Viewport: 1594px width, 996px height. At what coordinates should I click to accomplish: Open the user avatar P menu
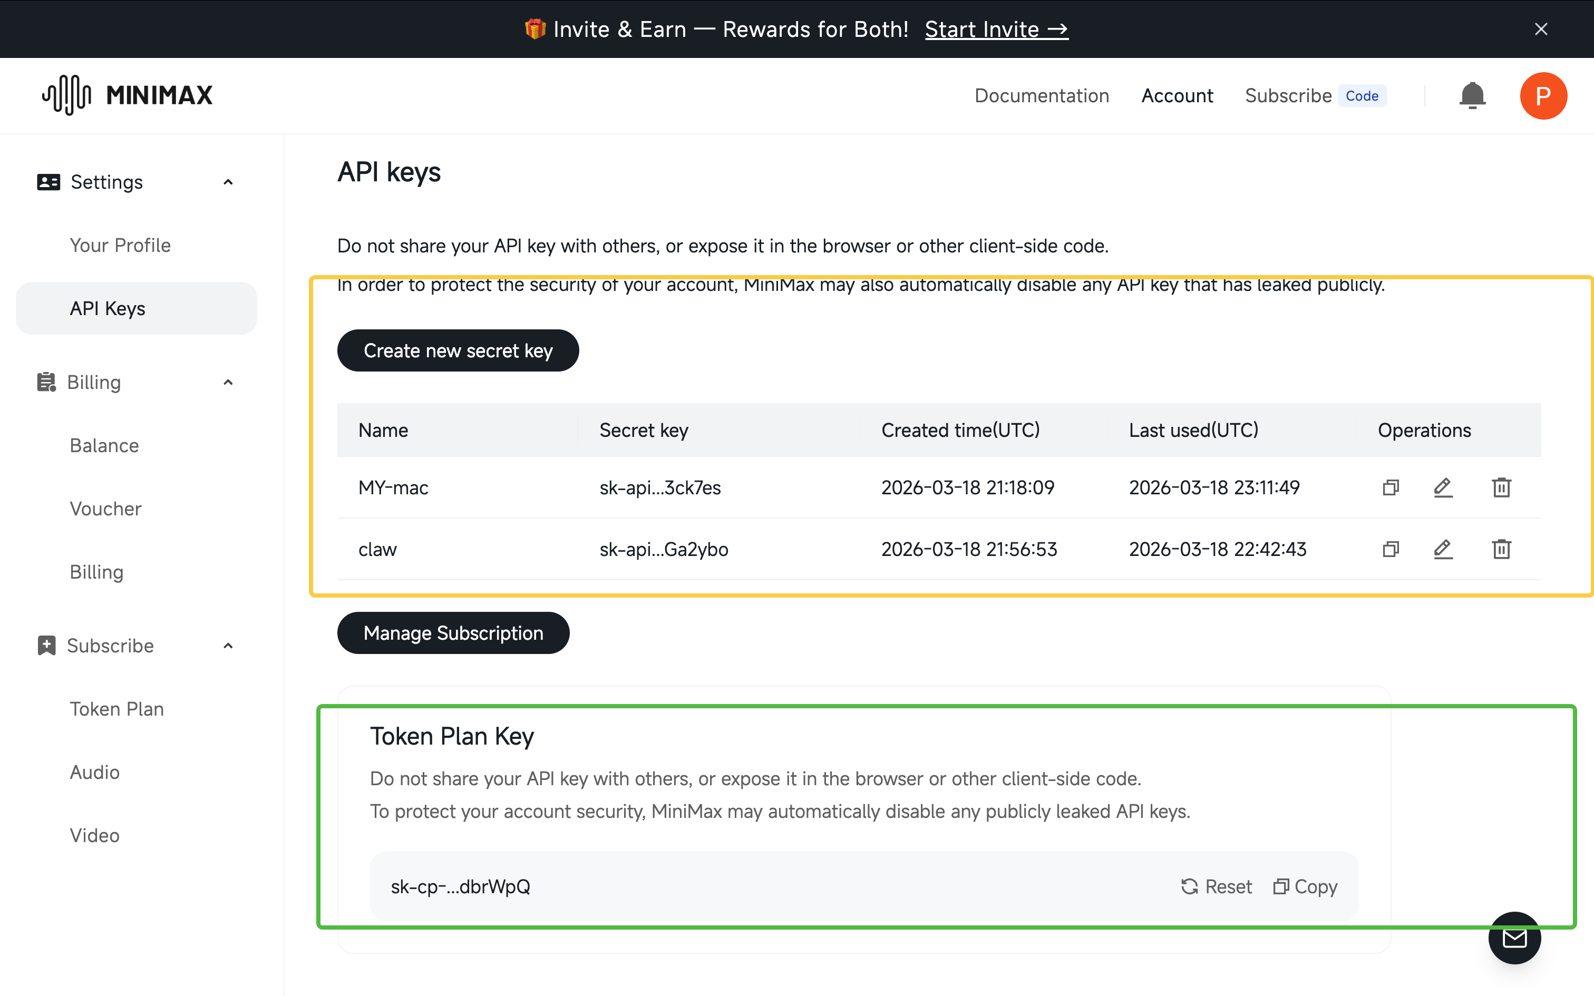coord(1543,95)
